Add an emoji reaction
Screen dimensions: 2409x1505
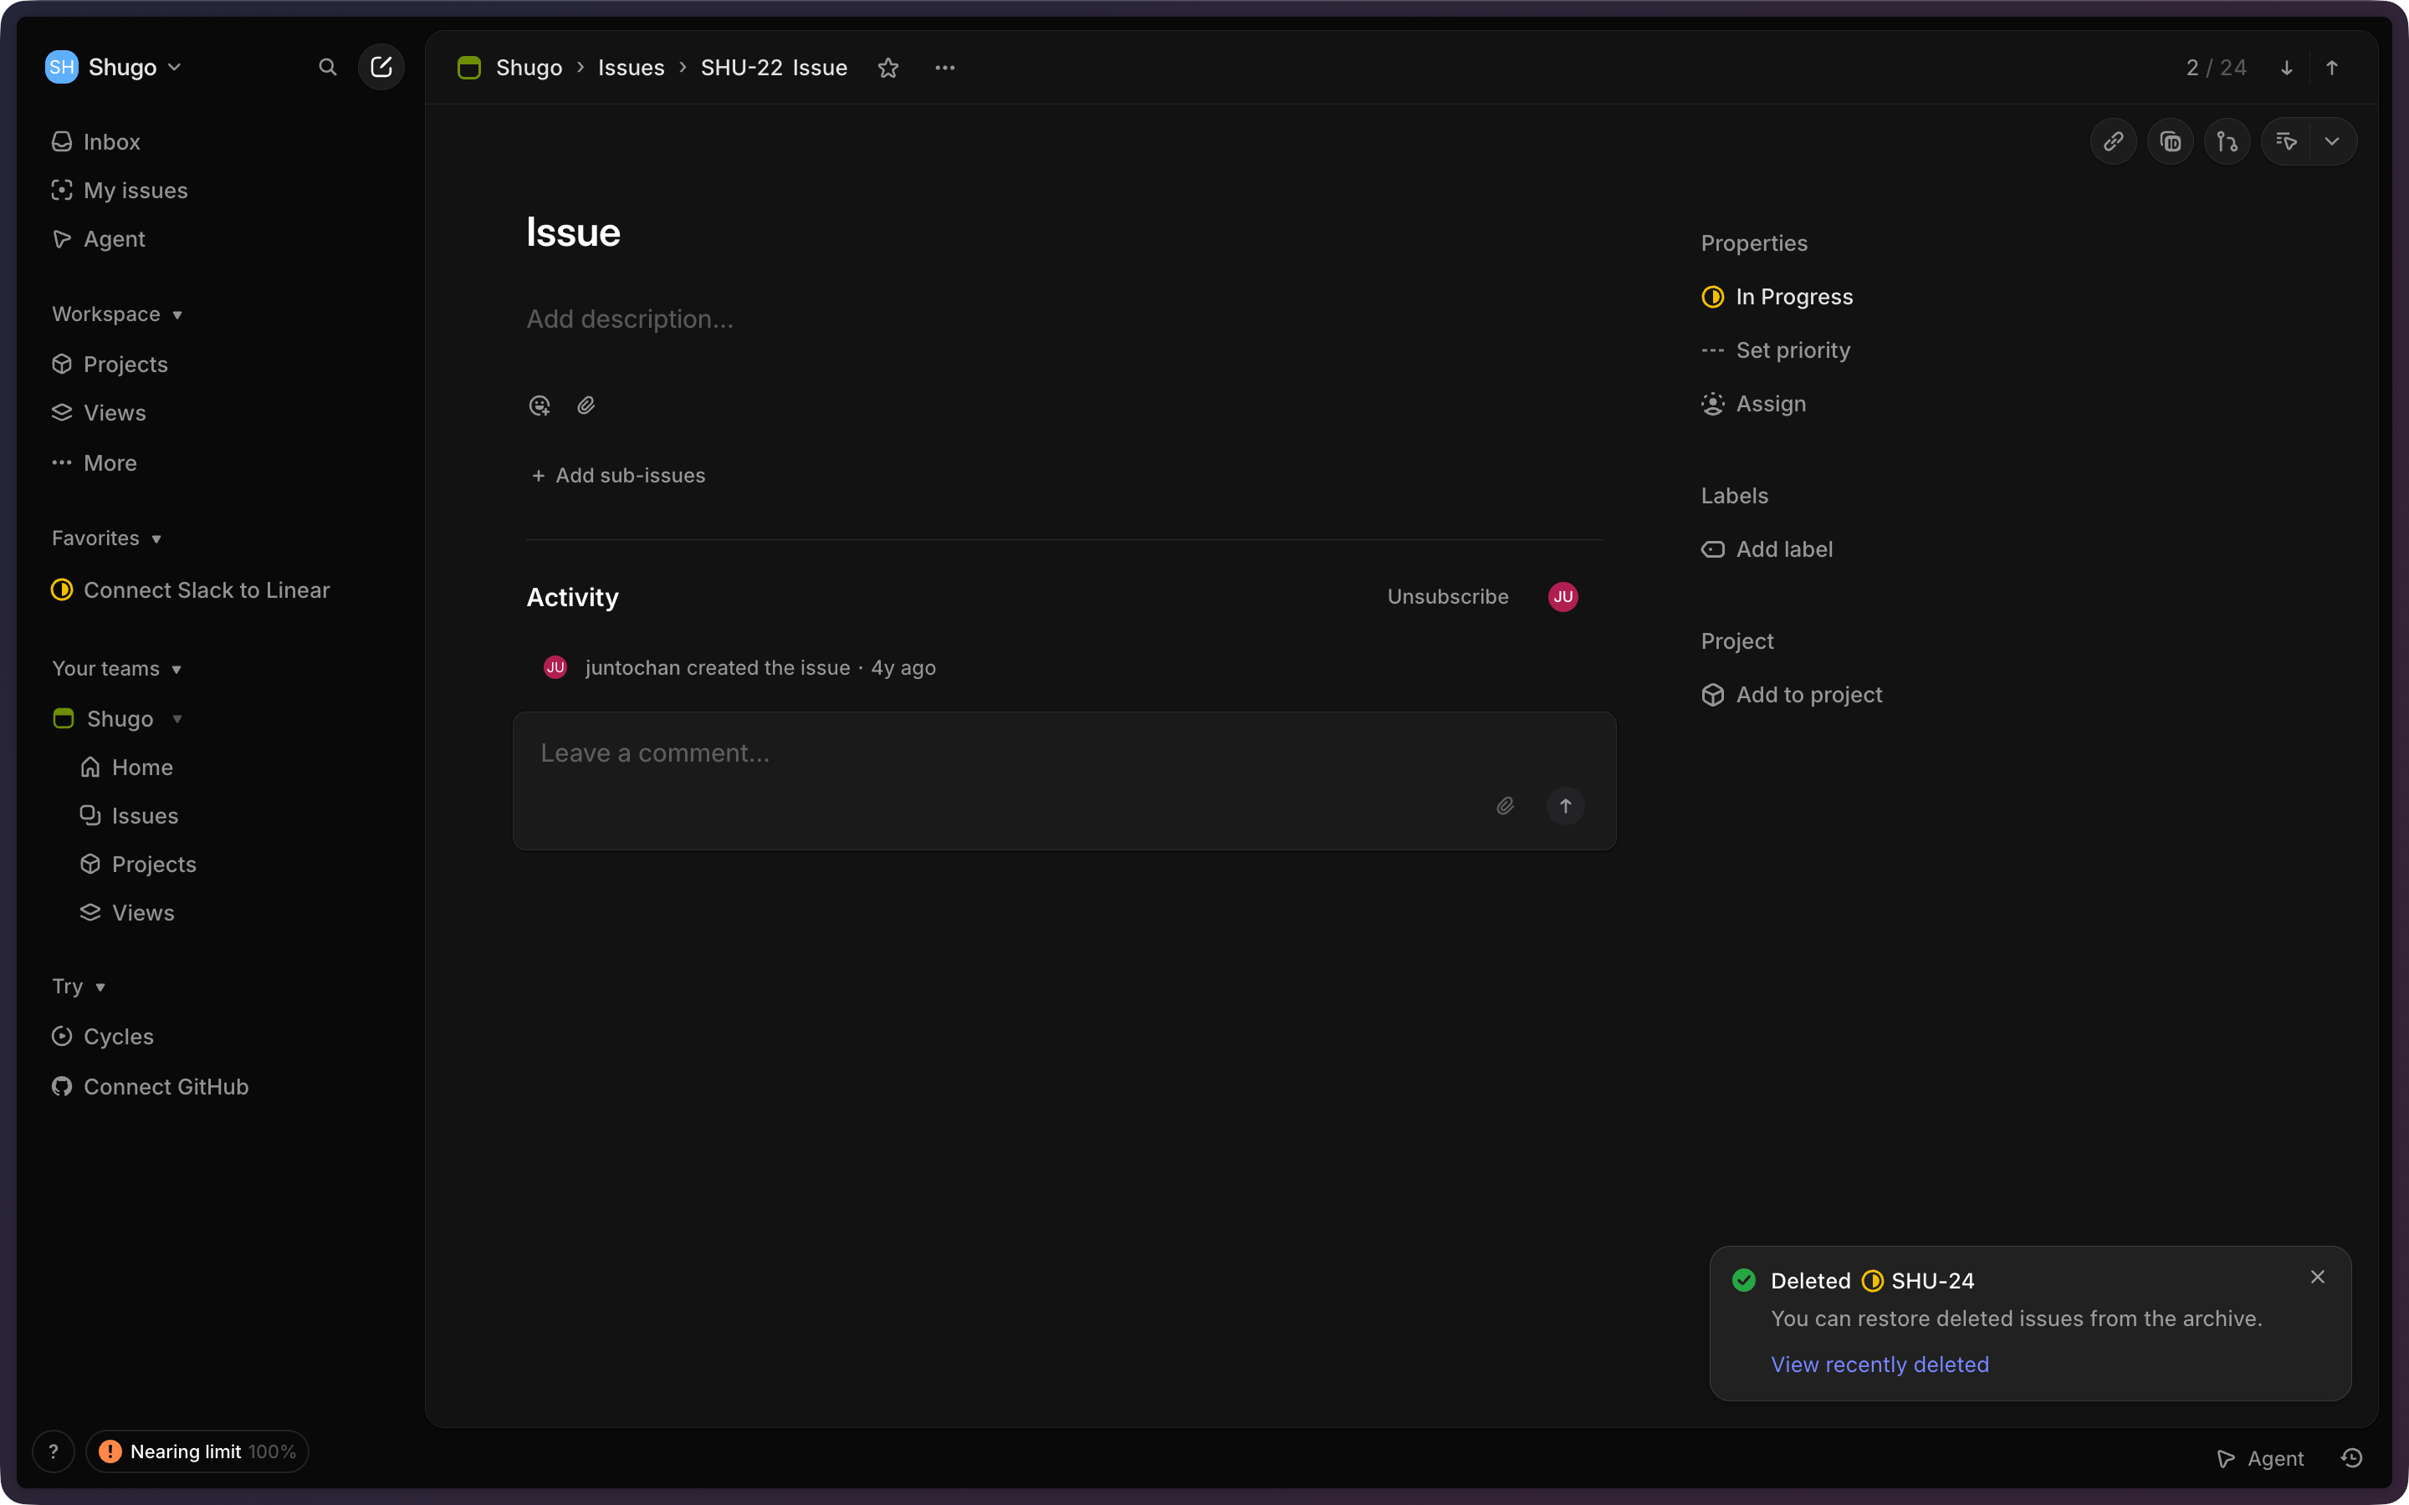(x=540, y=406)
